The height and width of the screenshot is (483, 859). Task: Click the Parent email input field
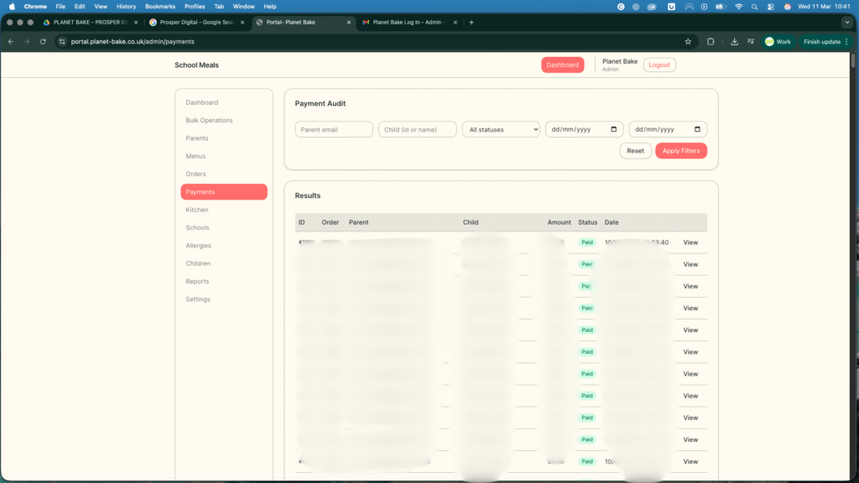click(x=334, y=129)
